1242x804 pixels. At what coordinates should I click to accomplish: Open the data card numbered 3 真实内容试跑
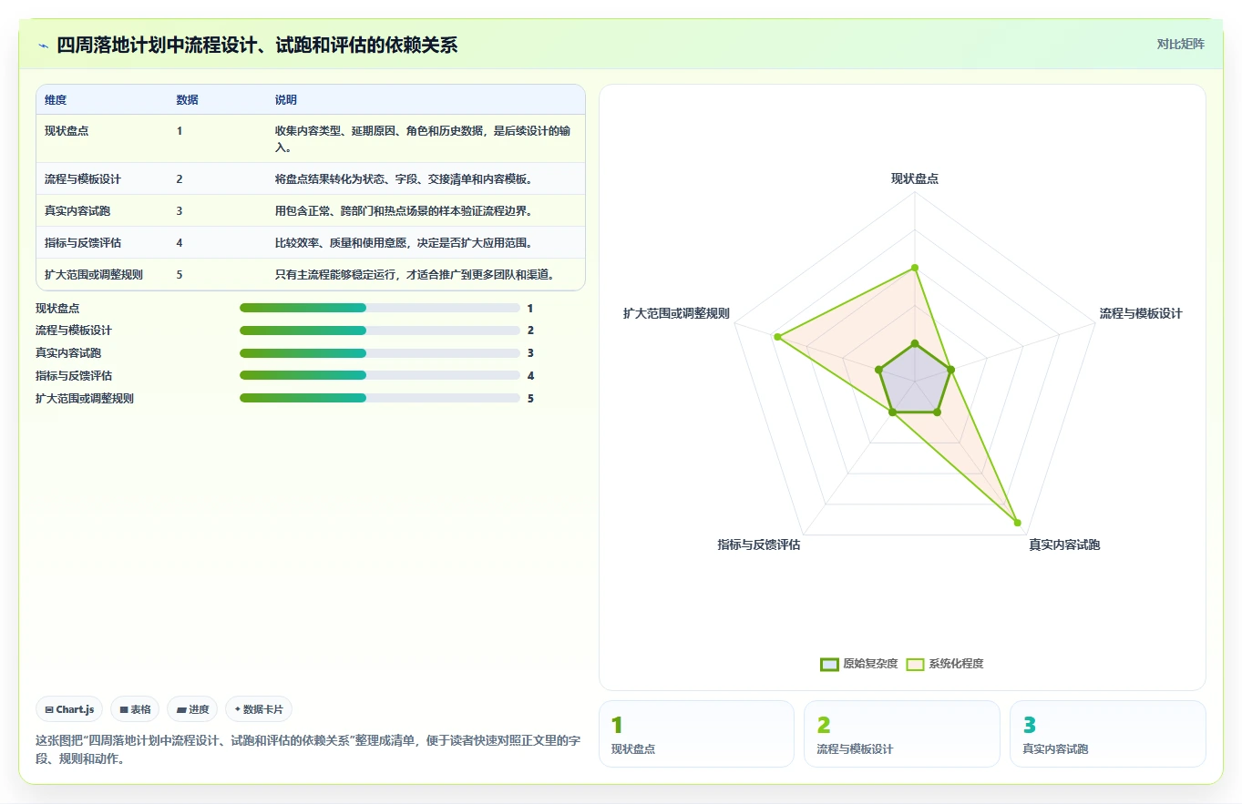(1107, 733)
